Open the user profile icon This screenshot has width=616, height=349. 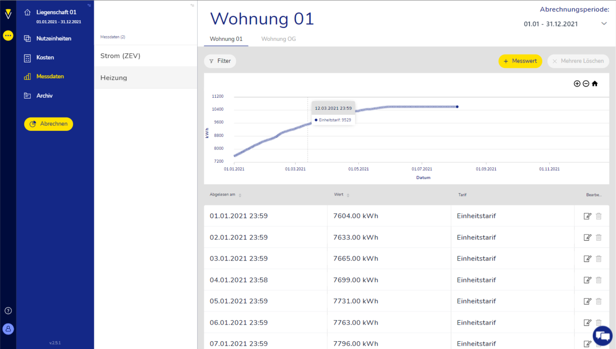[x=8, y=329]
